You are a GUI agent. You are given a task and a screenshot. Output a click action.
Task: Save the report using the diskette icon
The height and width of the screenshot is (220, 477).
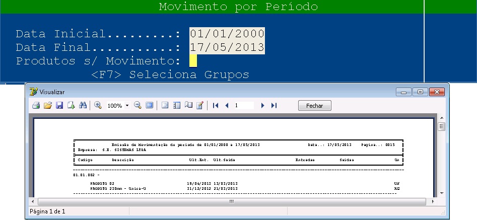[x=59, y=106]
